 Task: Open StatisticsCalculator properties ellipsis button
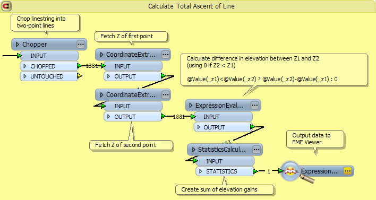click(257, 150)
